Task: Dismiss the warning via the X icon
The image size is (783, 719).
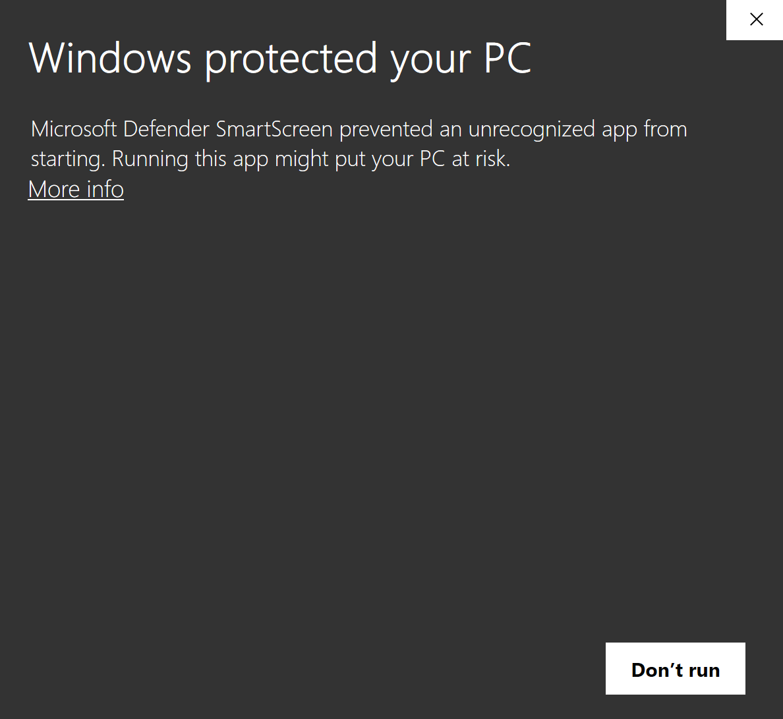Action: click(x=756, y=20)
